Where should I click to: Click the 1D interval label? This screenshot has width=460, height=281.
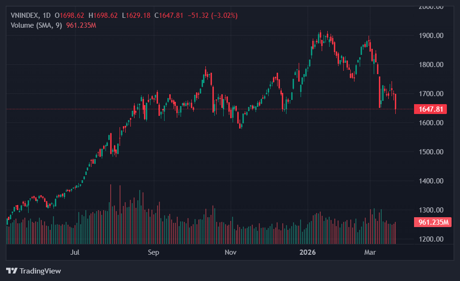[46, 15]
